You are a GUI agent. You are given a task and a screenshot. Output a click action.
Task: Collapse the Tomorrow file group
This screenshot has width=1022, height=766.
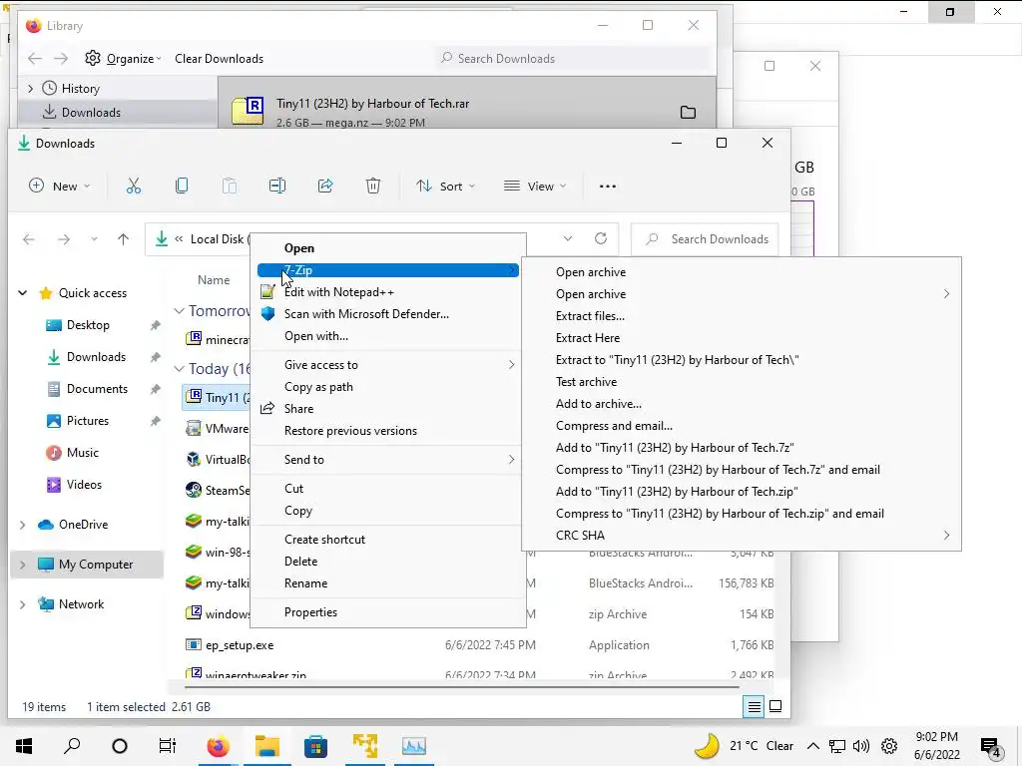(179, 311)
